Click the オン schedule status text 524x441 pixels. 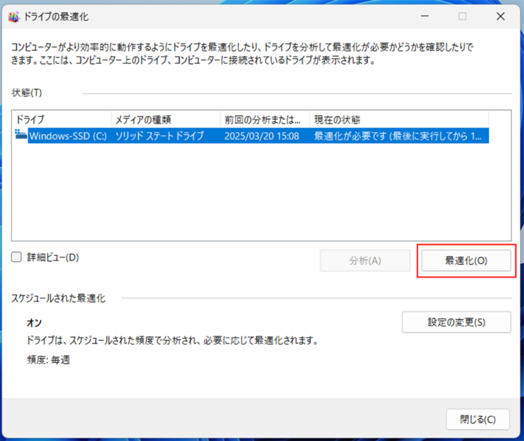point(34,322)
